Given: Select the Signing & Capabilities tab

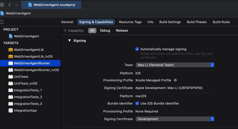Looking at the screenshot, I should 96,22.
